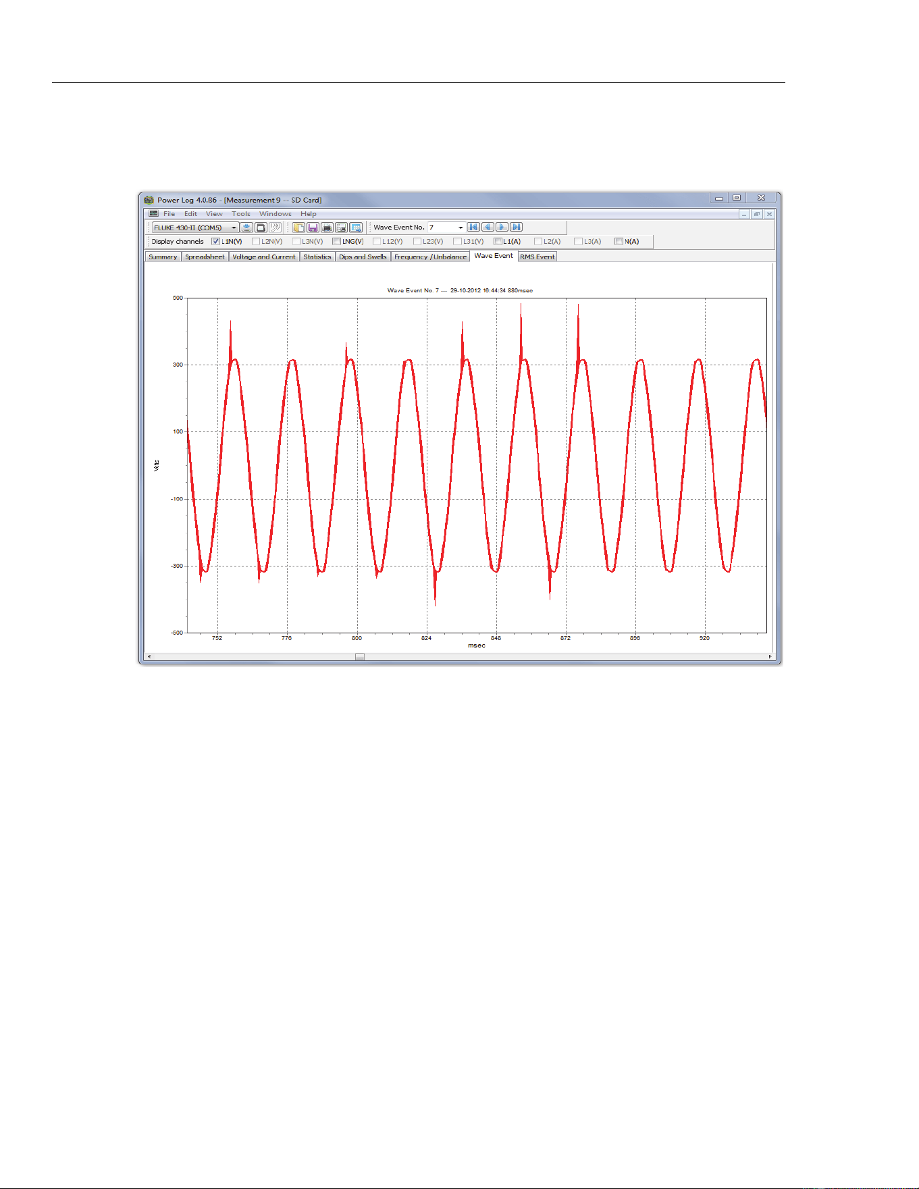Click the purple save disk icon

pyautogui.click(x=313, y=228)
